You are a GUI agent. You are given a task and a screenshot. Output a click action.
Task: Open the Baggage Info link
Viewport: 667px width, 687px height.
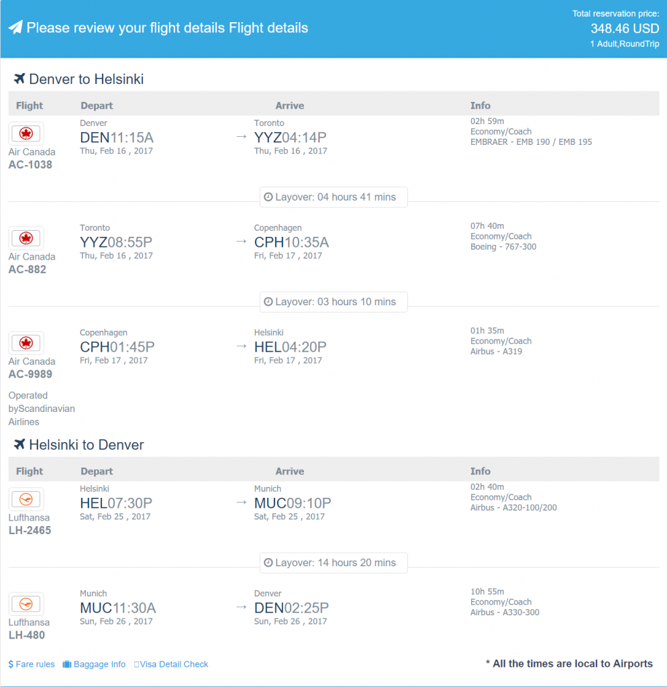pos(94,664)
